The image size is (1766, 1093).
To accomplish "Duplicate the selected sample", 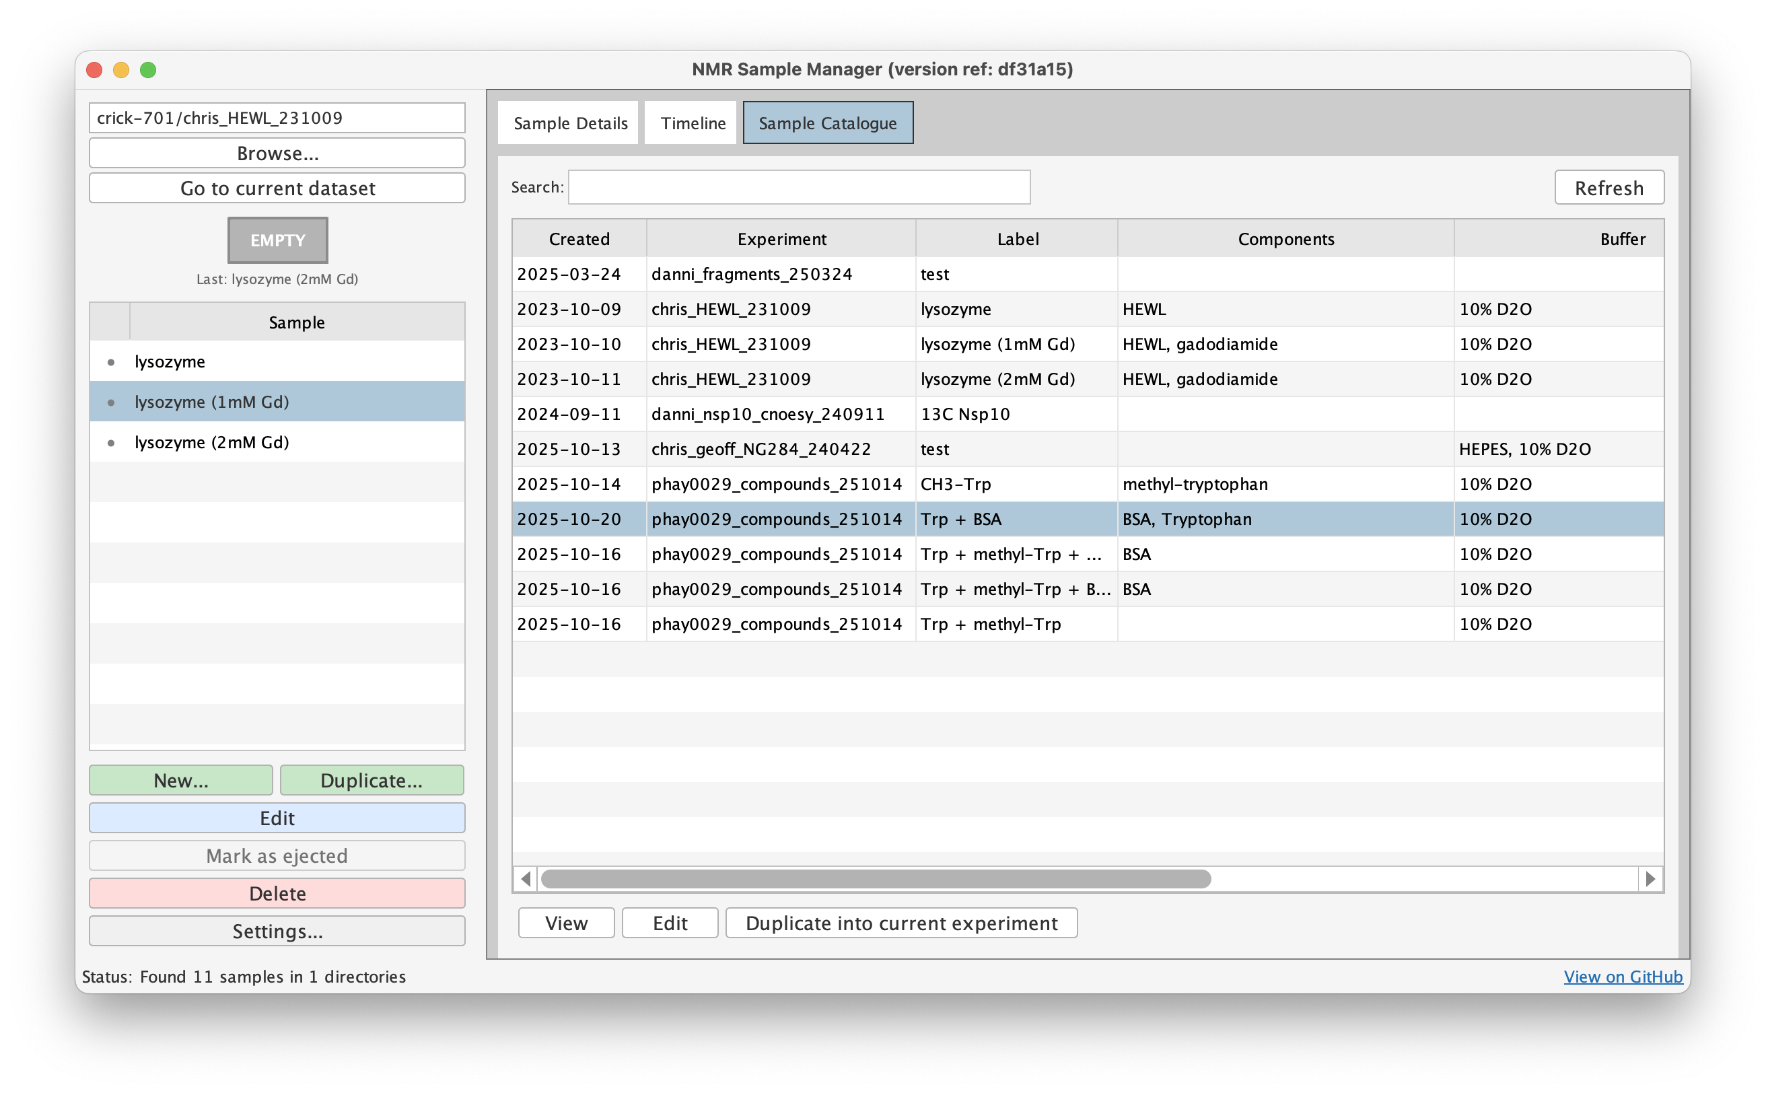I will tap(372, 780).
